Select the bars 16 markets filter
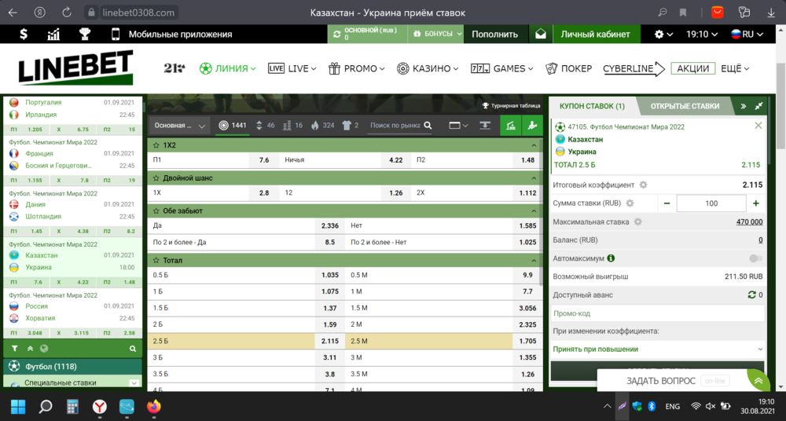This screenshot has height=421, width=786. (292, 126)
